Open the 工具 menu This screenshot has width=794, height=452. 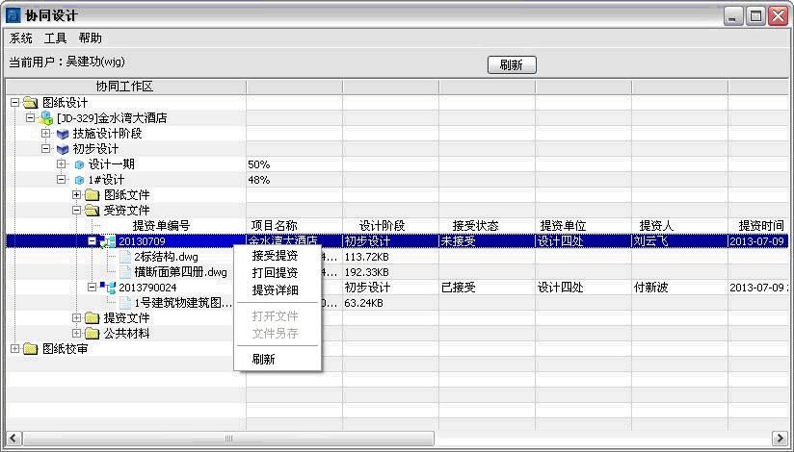click(55, 38)
